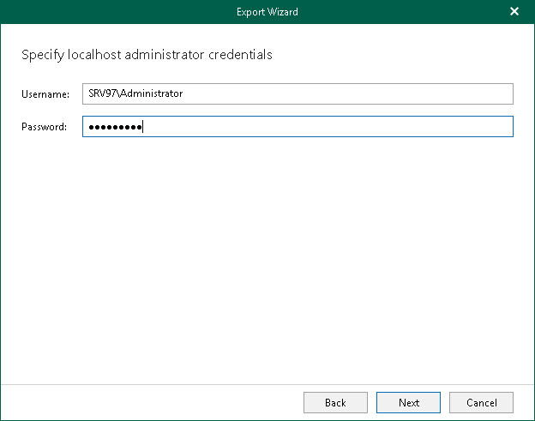Click the "Username:" field label
Viewport: 535px width, 421px height.
[45, 93]
